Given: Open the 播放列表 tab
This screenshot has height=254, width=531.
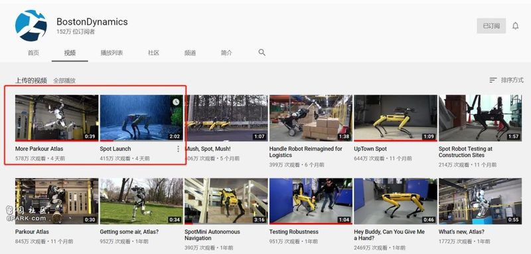Looking at the screenshot, I should [112, 53].
